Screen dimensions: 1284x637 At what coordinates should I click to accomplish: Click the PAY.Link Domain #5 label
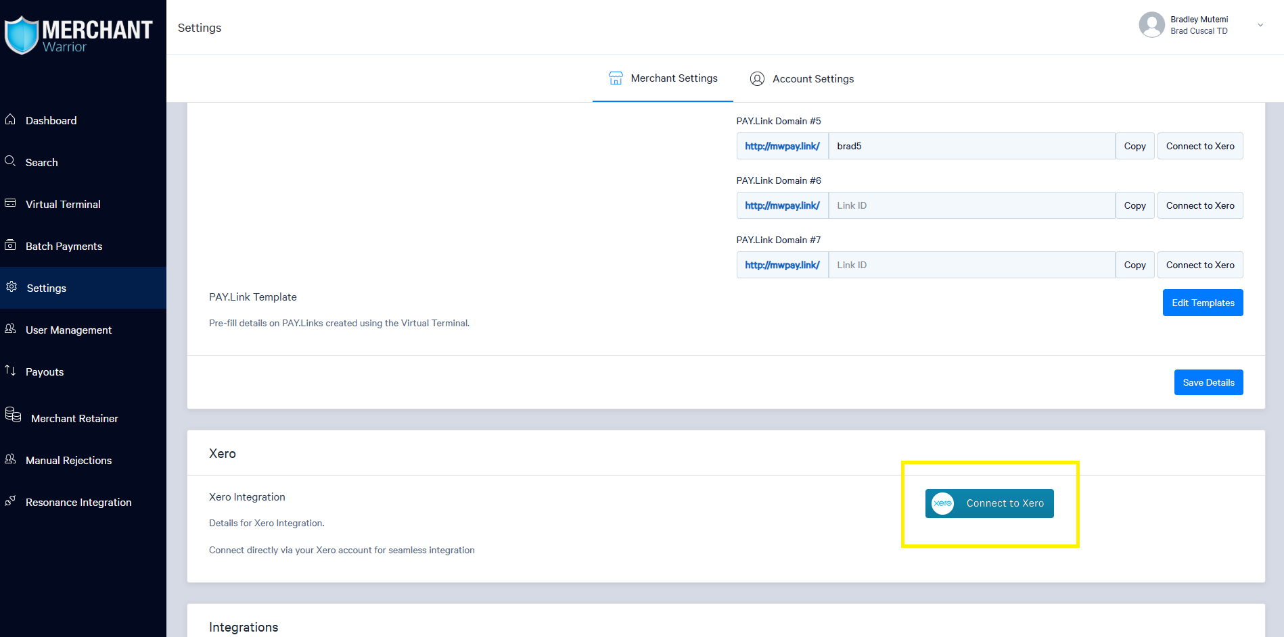(x=779, y=121)
